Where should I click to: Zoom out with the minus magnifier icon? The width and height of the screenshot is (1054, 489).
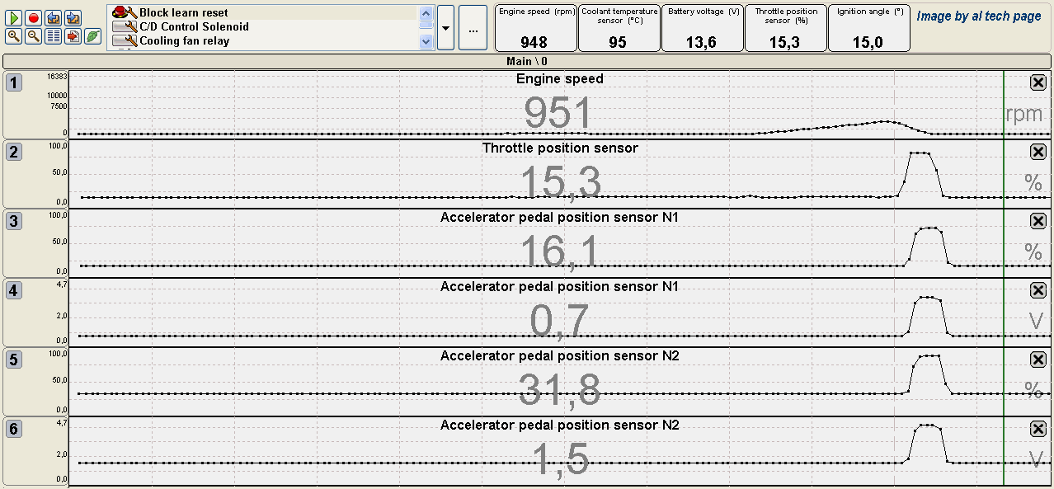[x=33, y=36]
